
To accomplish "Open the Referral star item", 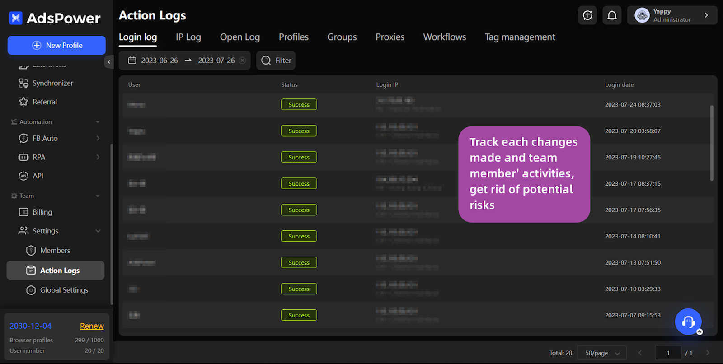I will point(45,102).
